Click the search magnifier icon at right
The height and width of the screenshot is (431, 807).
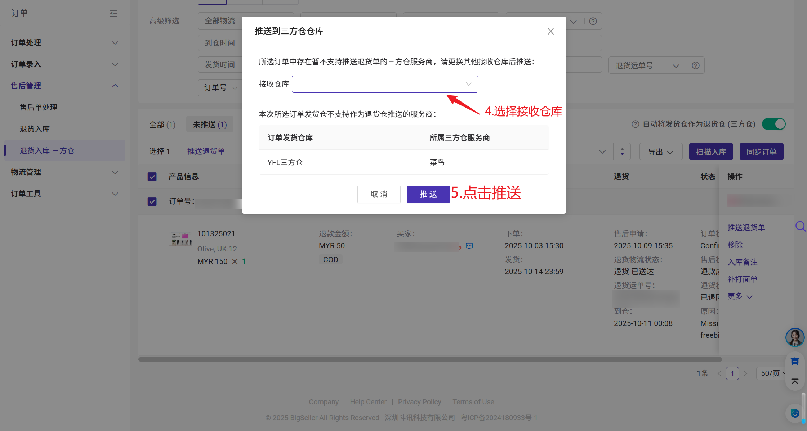(800, 226)
